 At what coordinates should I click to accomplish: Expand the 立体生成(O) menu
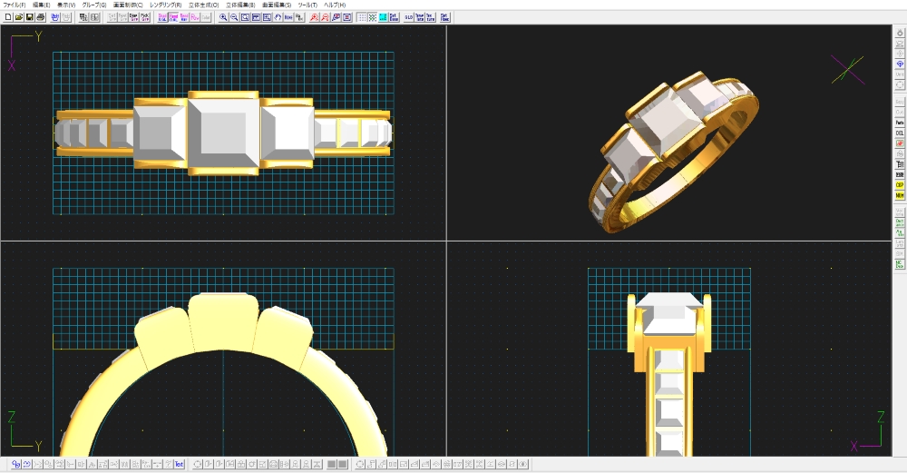coord(203,5)
